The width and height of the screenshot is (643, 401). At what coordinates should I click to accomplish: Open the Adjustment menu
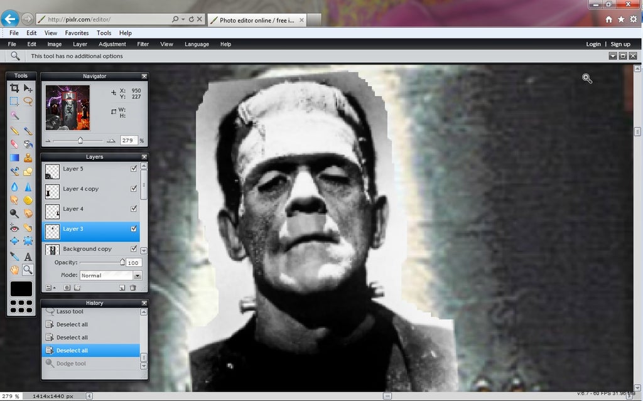(x=112, y=44)
